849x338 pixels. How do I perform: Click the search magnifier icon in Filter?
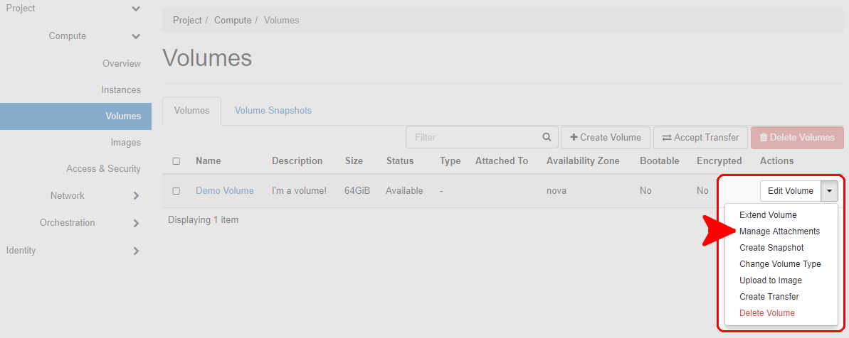tap(547, 137)
